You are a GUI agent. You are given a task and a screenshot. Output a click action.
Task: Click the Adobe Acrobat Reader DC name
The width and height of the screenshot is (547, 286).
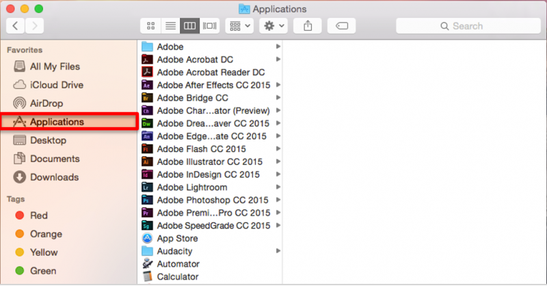point(211,72)
